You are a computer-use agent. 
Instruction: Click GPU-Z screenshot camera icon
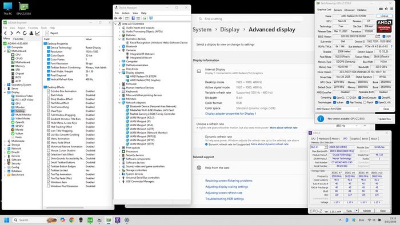[381, 9]
